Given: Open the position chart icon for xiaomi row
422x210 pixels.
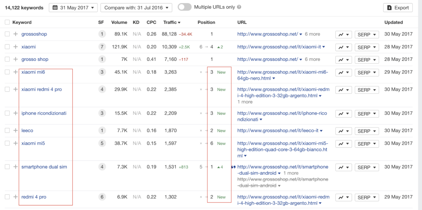Looking at the screenshot, I should pyautogui.click(x=343, y=47).
